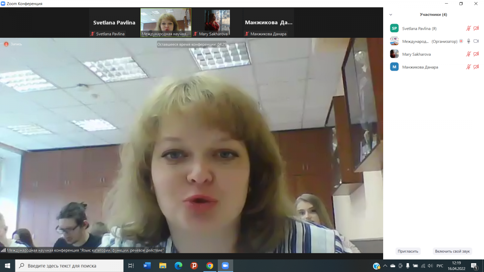This screenshot has width=484, height=272.
Task: Click the organizer's camera icon in participants list
Action: click(x=476, y=41)
